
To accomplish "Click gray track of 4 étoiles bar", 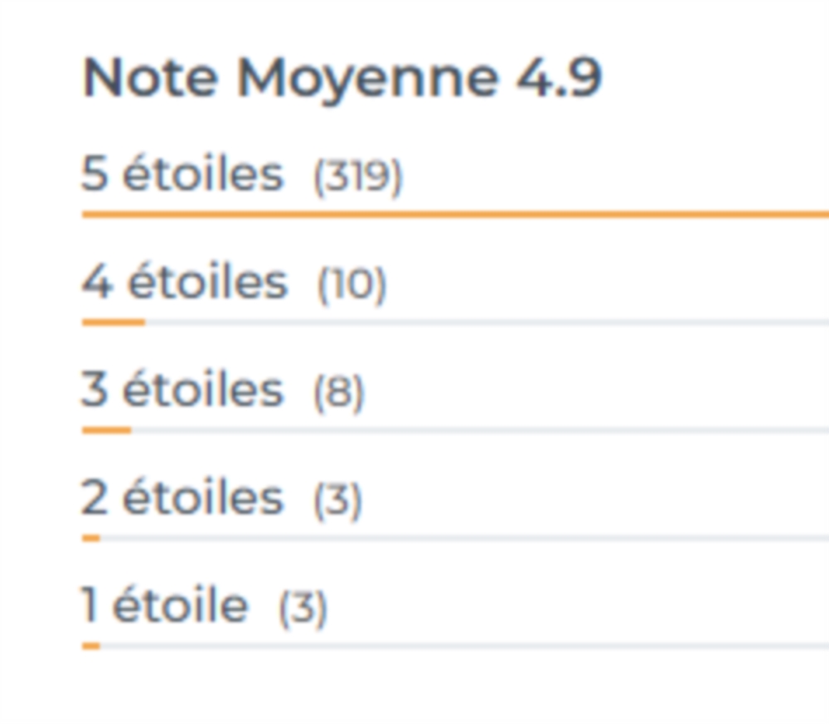I will tap(489, 322).
